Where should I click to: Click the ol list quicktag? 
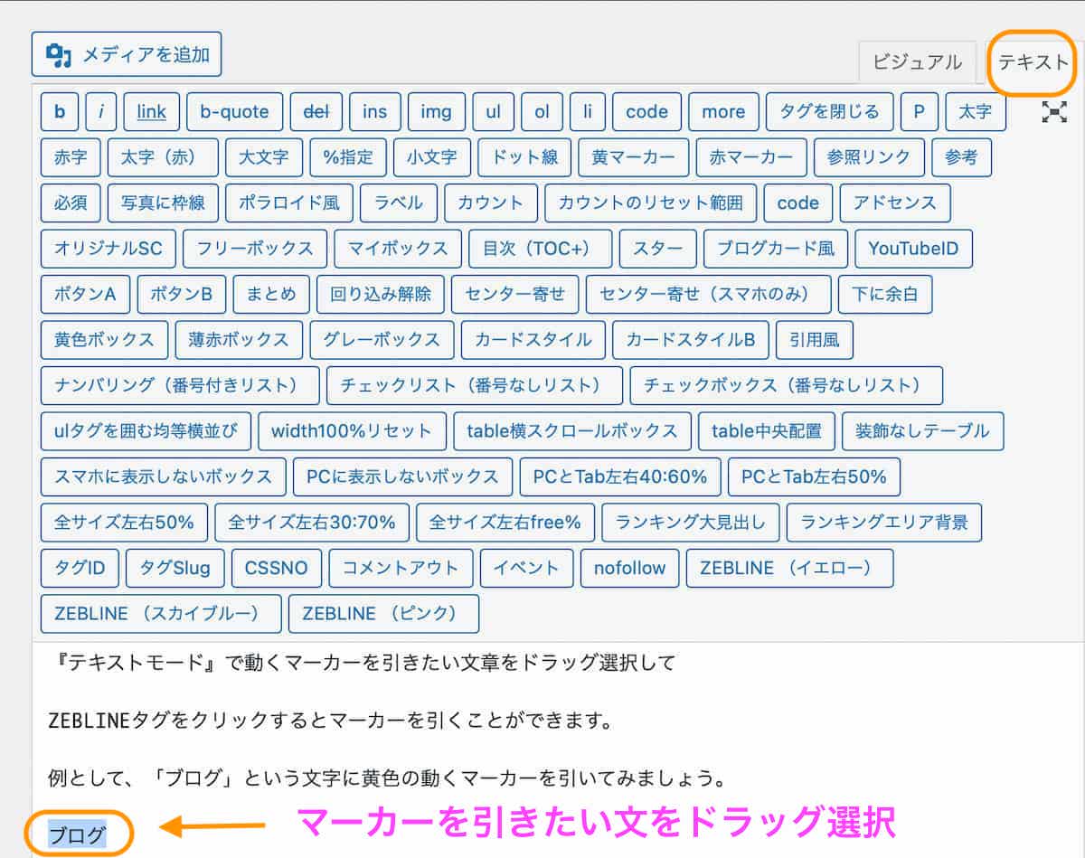pyautogui.click(x=542, y=112)
